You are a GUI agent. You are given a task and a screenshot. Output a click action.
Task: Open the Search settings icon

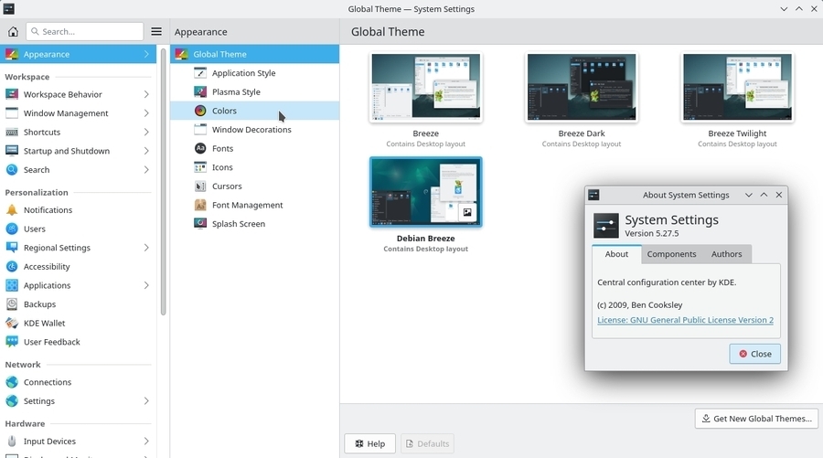click(x=12, y=170)
